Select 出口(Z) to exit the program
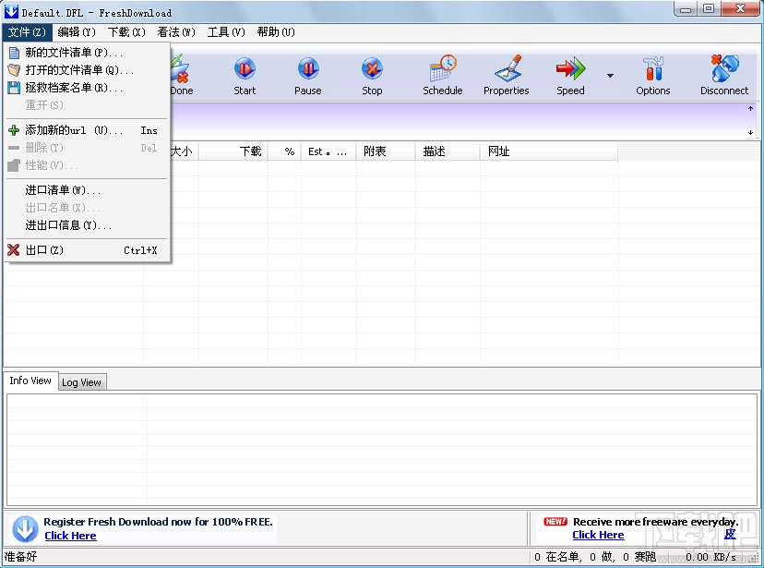 click(43, 249)
